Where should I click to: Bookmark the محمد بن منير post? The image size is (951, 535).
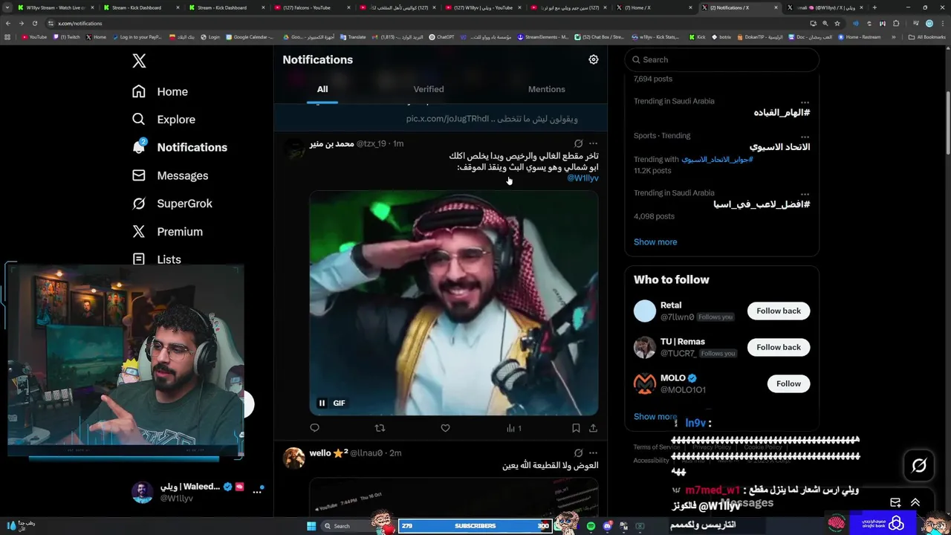(x=576, y=428)
